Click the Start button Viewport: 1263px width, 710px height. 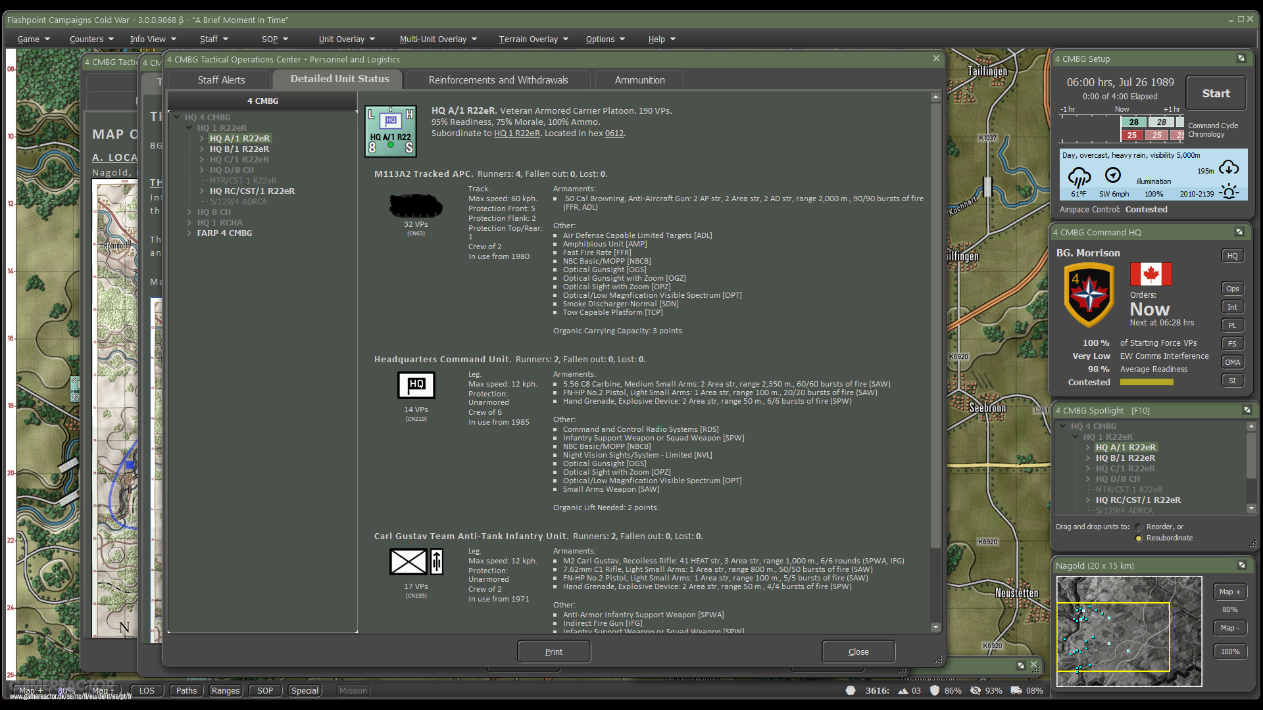[1216, 93]
